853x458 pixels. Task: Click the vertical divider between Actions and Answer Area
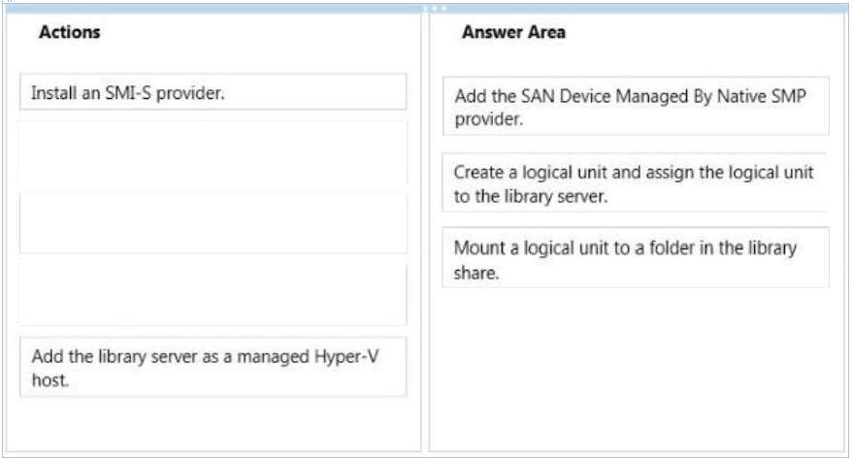pos(425,233)
